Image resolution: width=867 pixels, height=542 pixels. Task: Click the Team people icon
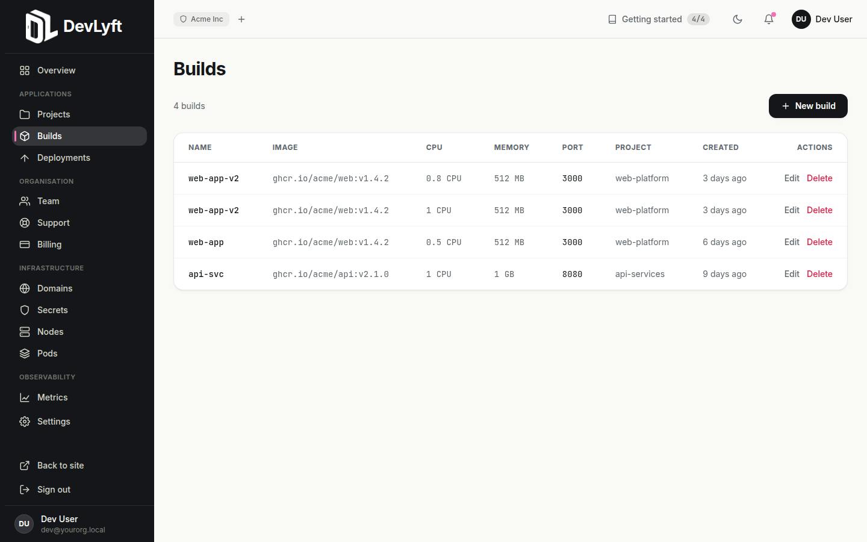[x=25, y=201]
